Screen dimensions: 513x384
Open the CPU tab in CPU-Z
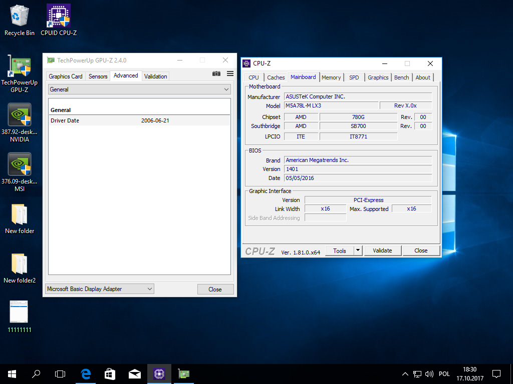coord(253,77)
